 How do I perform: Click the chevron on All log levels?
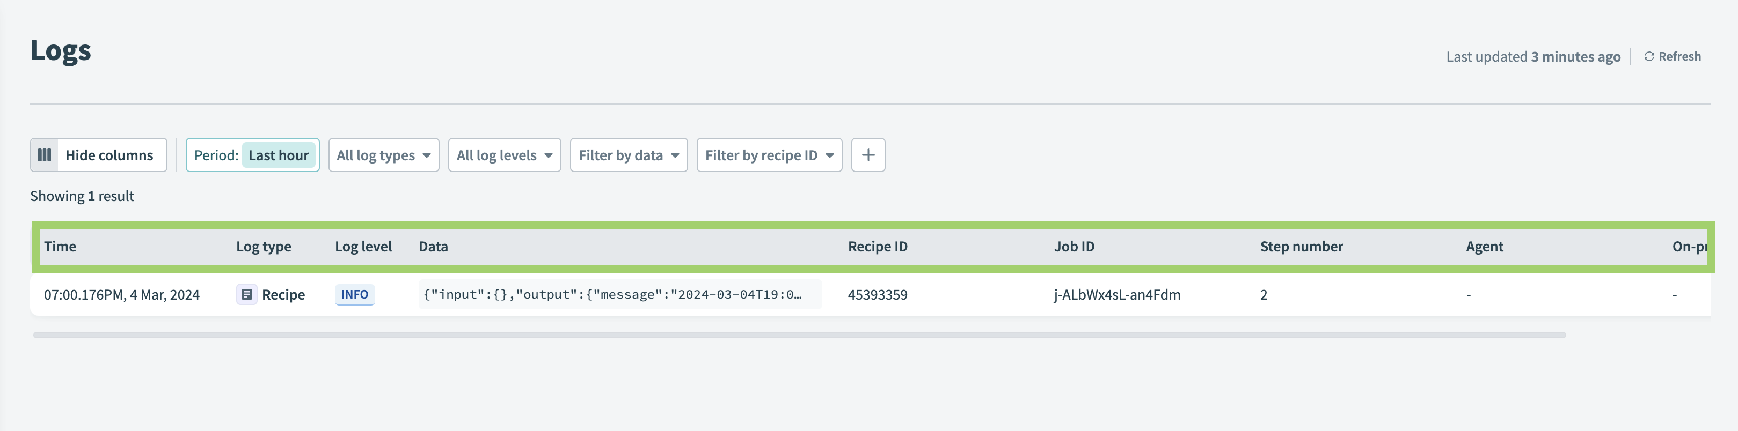click(548, 155)
